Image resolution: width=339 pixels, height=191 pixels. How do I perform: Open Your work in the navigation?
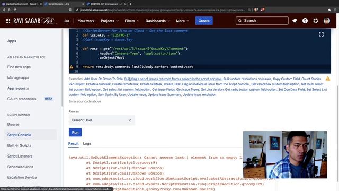pos(86,21)
